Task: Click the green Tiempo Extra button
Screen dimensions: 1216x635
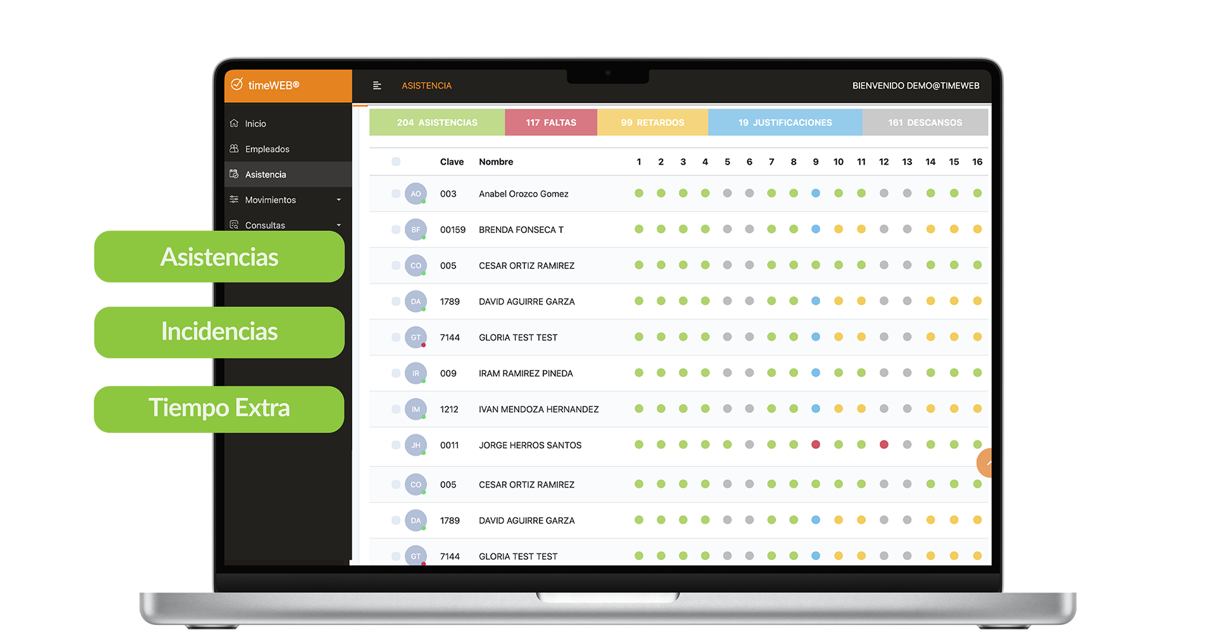Action: tap(219, 409)
